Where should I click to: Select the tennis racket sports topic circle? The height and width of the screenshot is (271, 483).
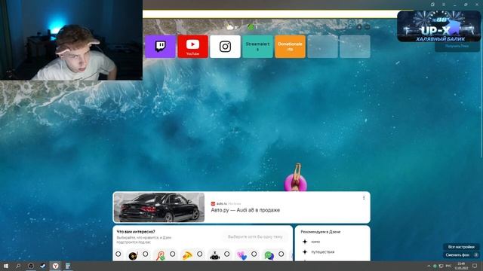[x=173, y=254]
